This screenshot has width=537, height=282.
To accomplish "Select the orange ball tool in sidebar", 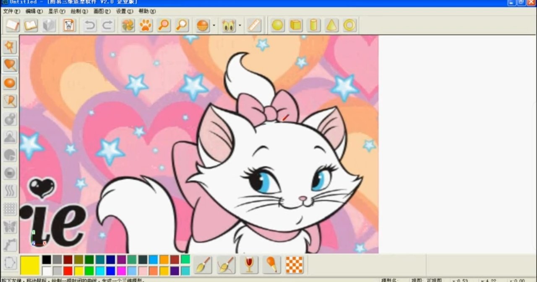I will [10, 83].
